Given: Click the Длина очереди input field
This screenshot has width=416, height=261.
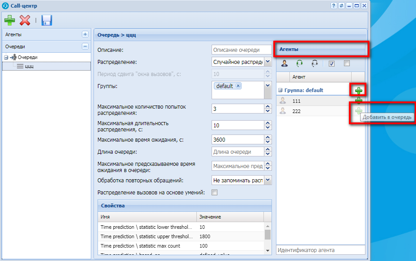Looking at the screenshot, I should tap(238, 152).
